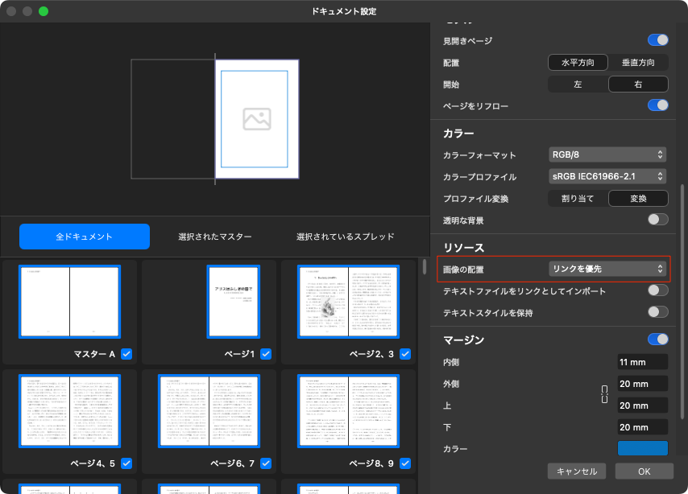Turn off the マージン section switch

pos(657,340)
